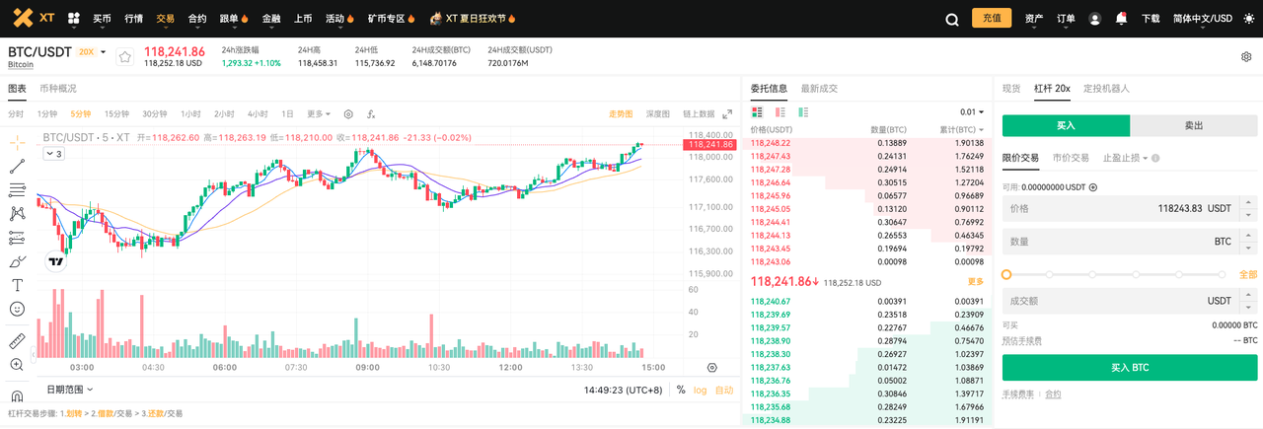Viewport: 1263px width, 429px height.
Task: Toggle percent scale on chart
Action: point(680,390)
